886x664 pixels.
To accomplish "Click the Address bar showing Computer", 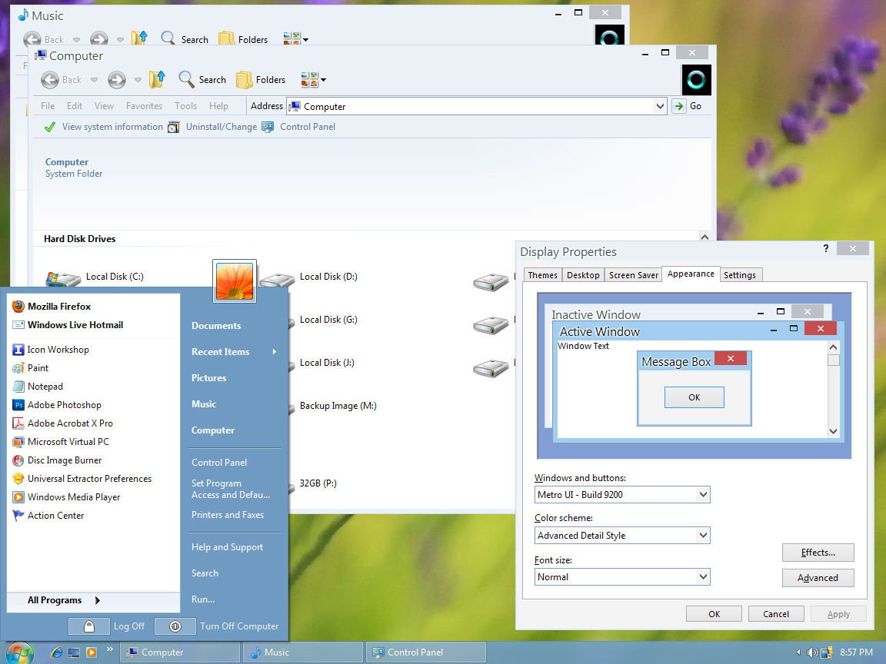I will click(461, 105).
